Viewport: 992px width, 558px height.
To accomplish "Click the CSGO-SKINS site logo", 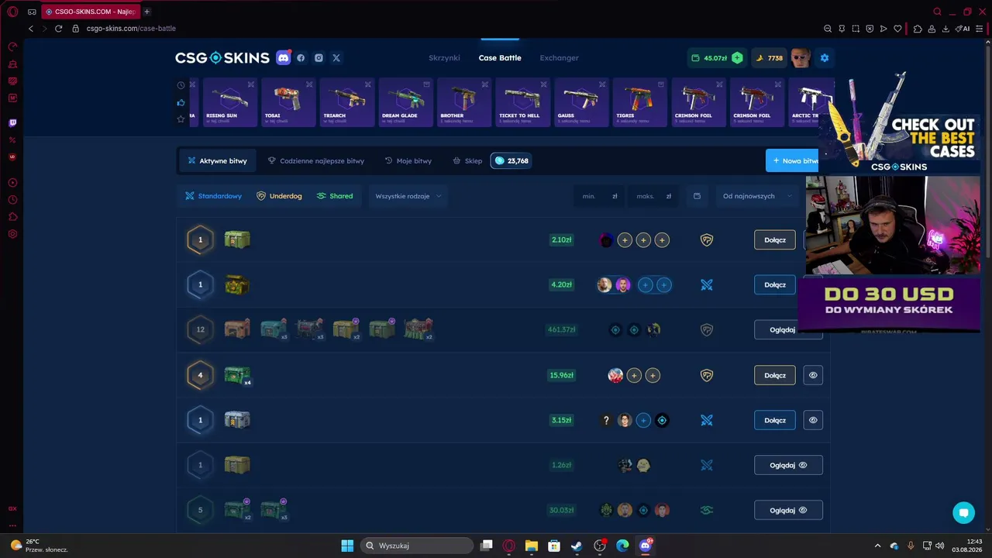I will [x=222, y=58].
